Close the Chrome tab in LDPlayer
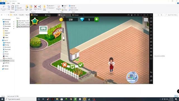 click(x=83, y=15)
